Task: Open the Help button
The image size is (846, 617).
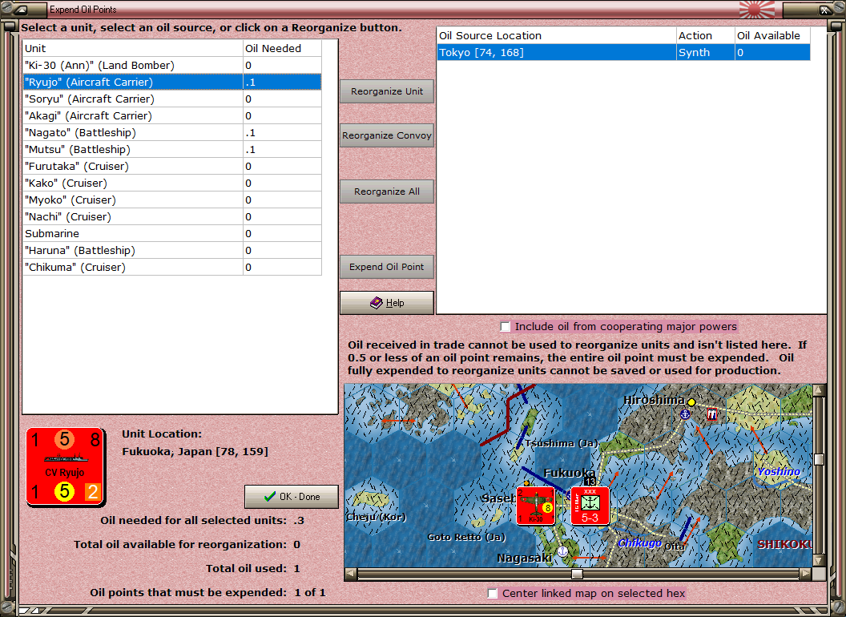Action: coord(387,303)
